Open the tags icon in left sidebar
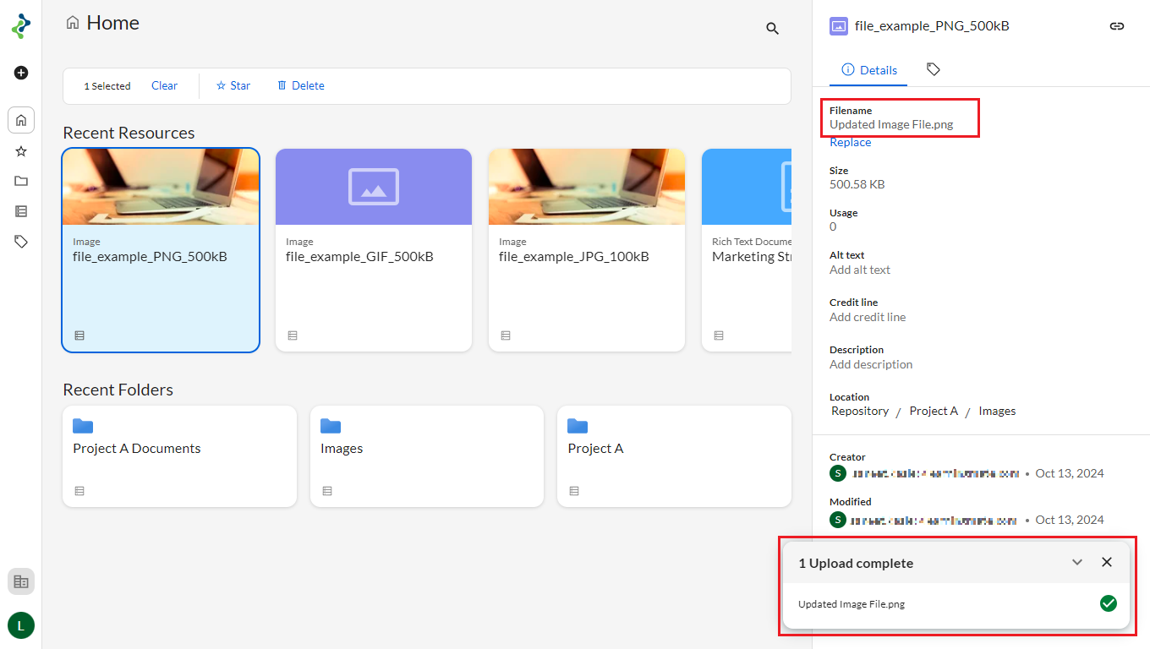Viewport: 1150px width, 649px height. [x=21, y=242]
